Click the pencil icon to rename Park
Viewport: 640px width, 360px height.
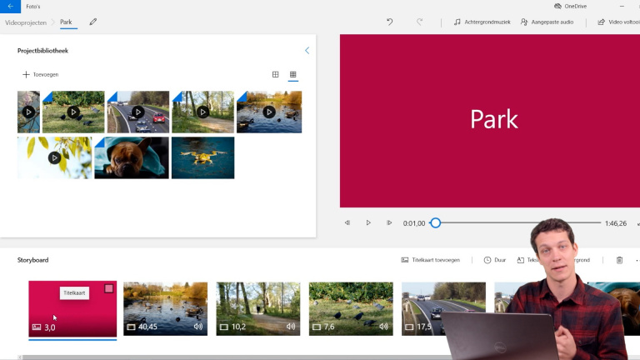coord(93,22)
